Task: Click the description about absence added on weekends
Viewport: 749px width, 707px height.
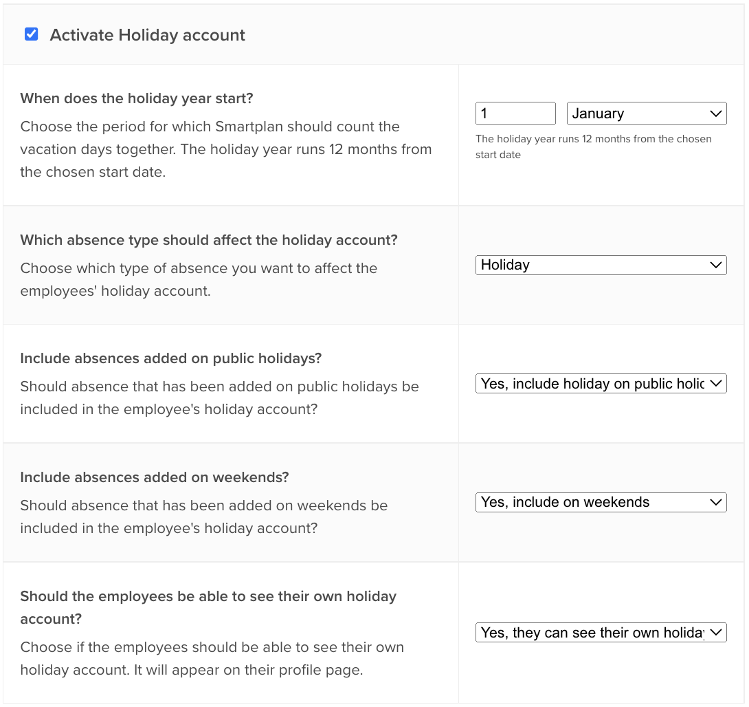Action: pos(204,516)
